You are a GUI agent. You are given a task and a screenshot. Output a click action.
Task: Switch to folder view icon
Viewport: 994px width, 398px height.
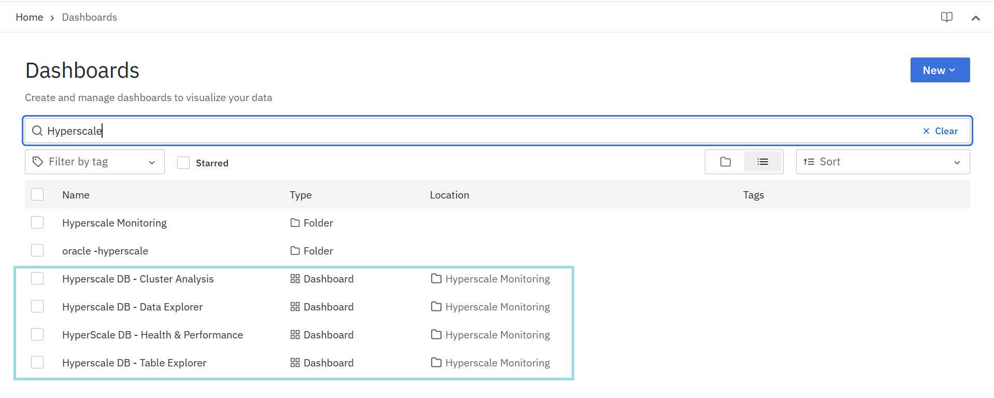(725, 162)
